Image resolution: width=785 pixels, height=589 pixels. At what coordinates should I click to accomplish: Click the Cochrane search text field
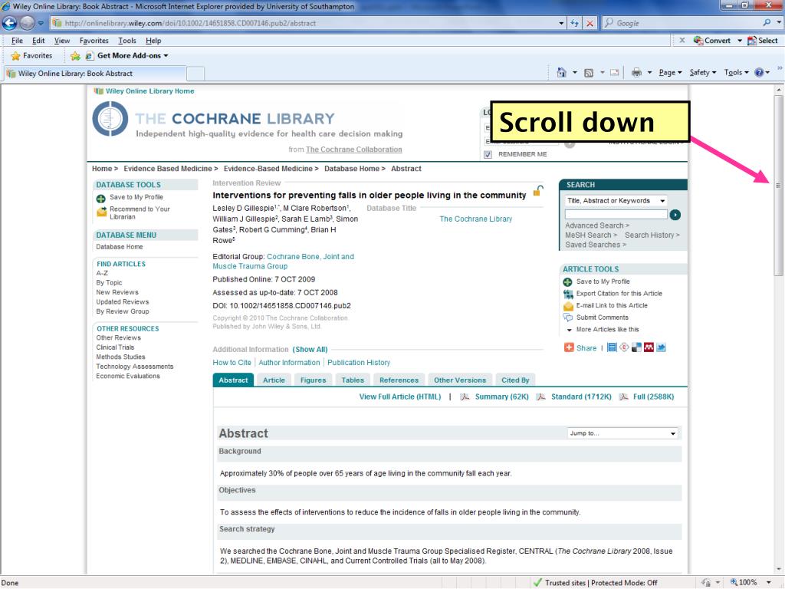pos(616,215)
